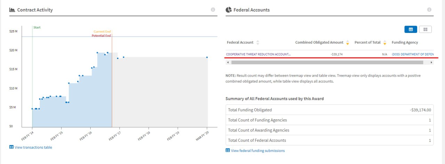Click the FEB FY '17 axis label
Screen dimensions: 445x164
click(x=116, y=135)
